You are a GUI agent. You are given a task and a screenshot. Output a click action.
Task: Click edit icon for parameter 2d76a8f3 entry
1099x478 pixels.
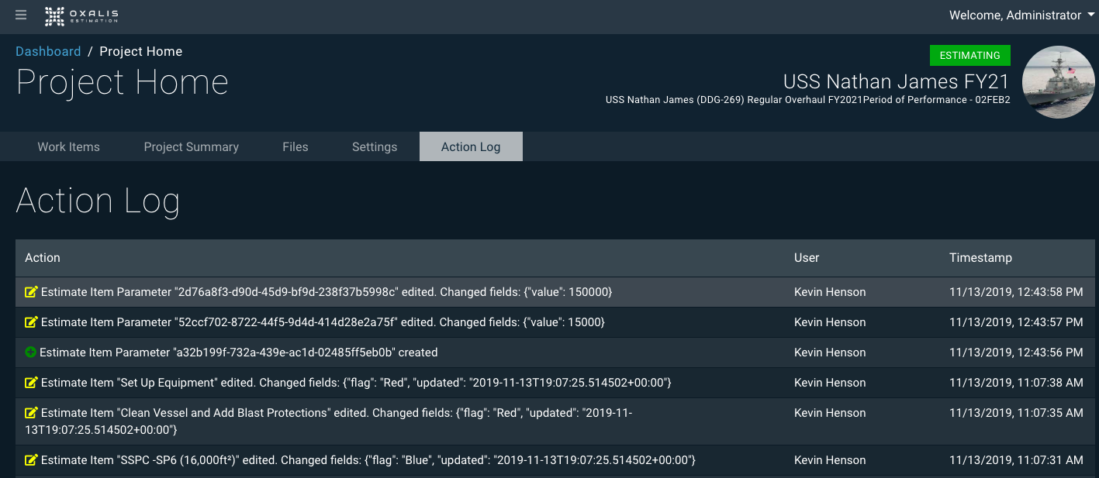[31, 292]
